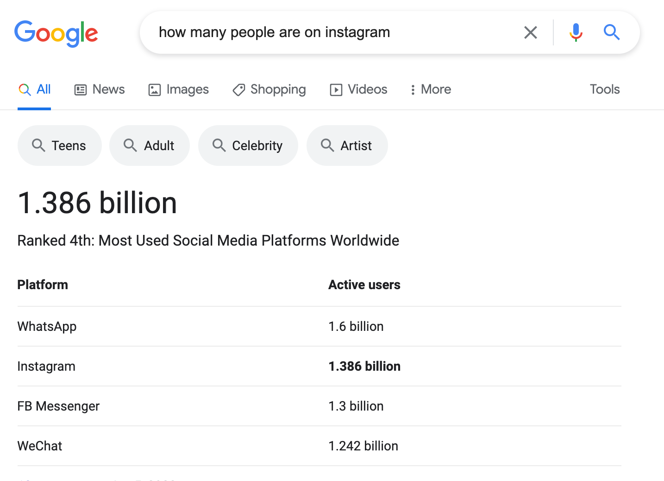Click the Active users column header
Screen dimensions: 664x481
[x=364, y=285]
